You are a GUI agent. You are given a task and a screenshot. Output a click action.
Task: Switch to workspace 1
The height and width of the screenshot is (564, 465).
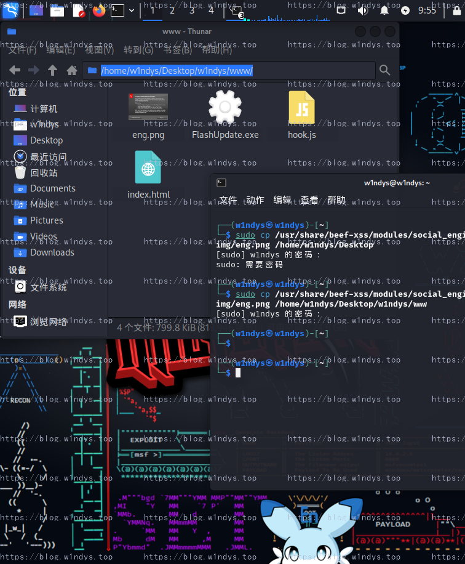153,10
